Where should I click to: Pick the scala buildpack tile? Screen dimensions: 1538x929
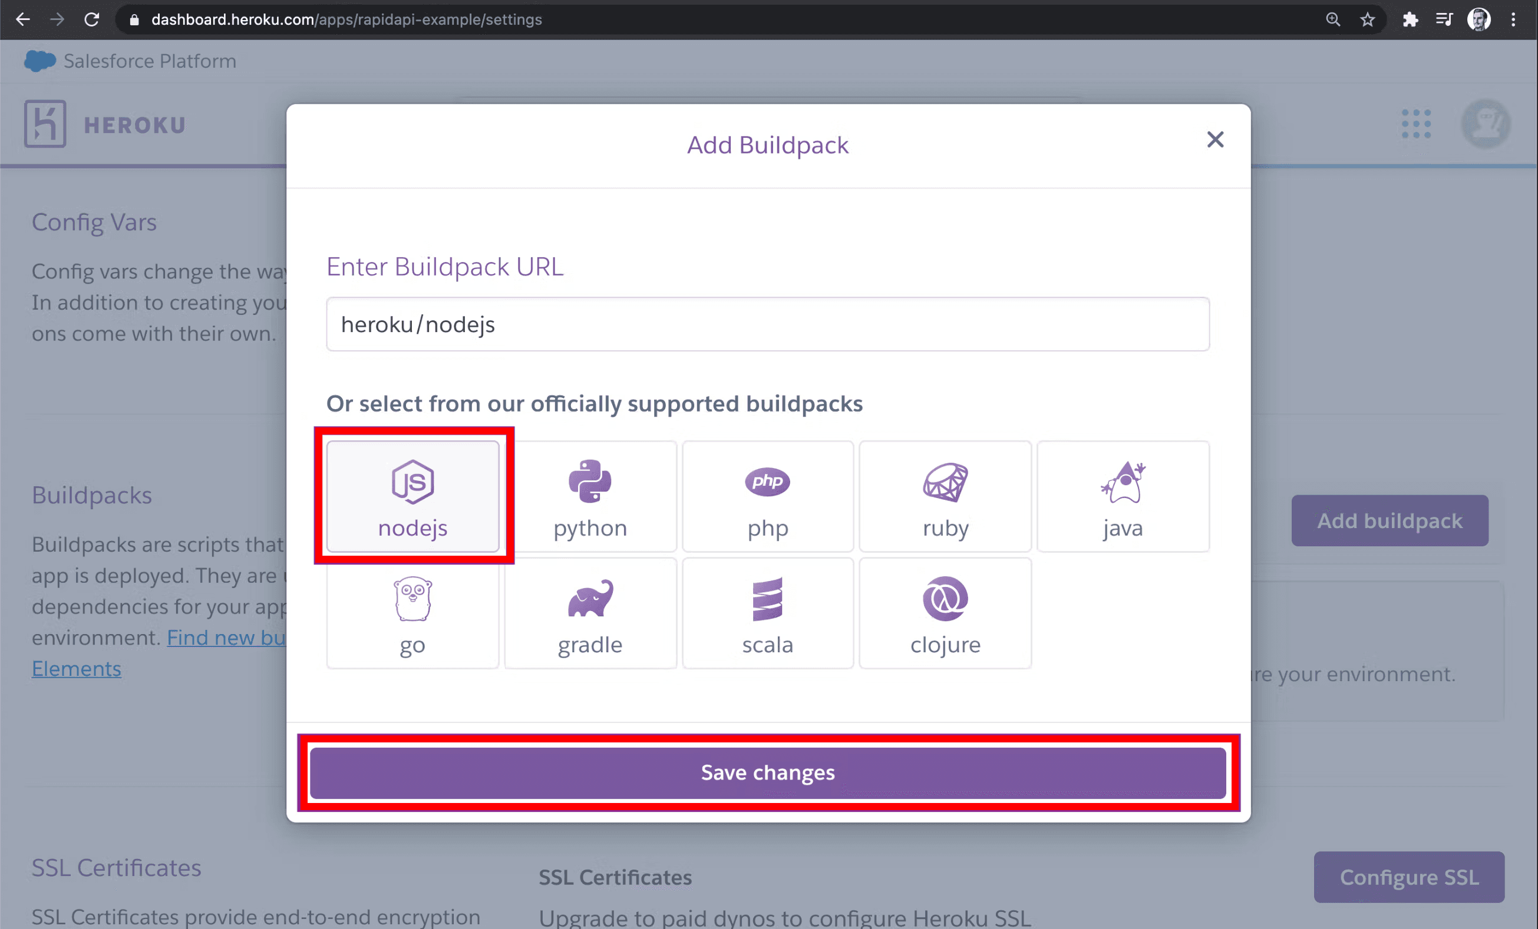768,613
